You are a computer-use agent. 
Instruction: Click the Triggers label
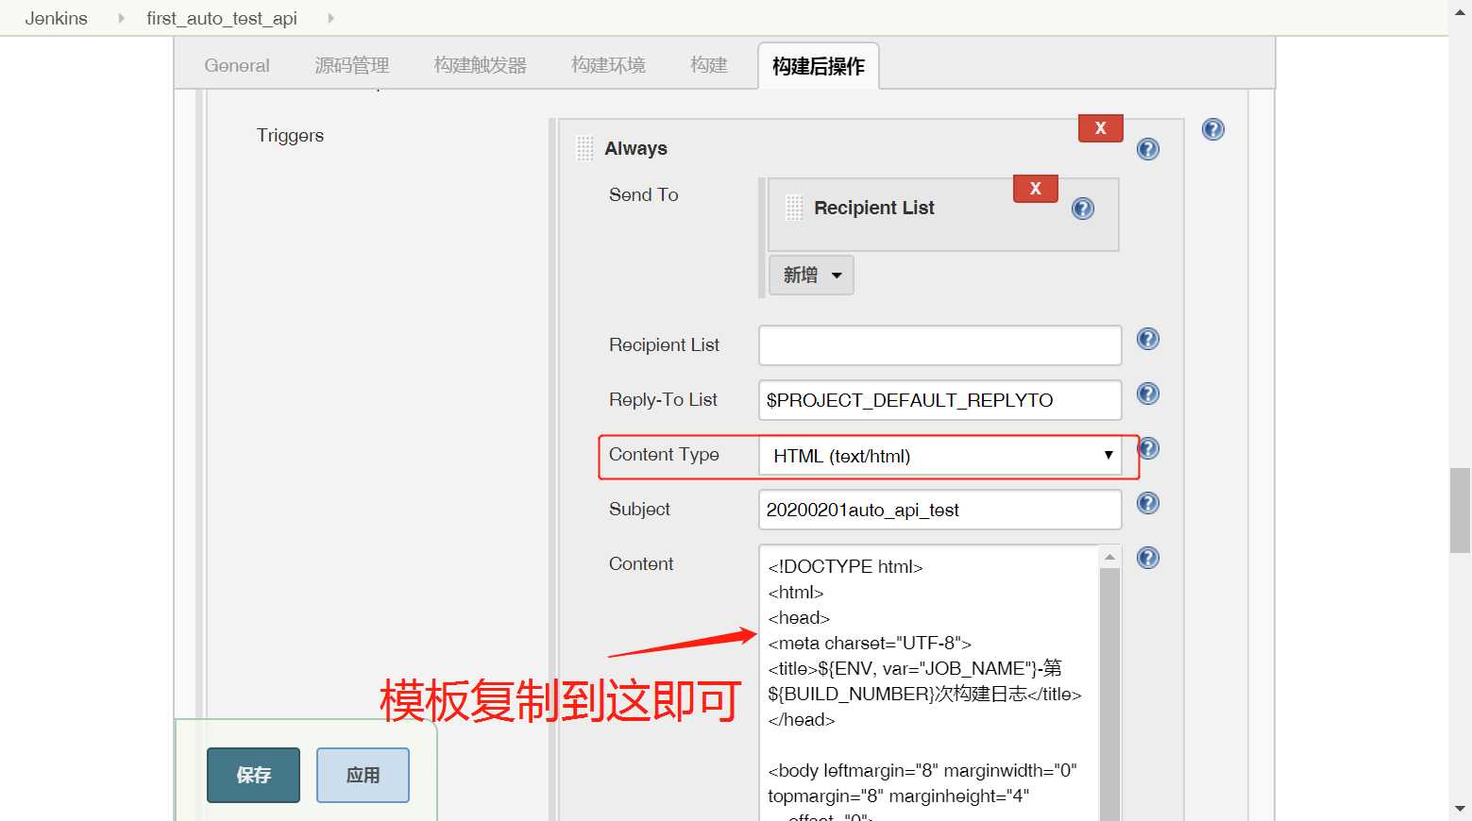290,136
